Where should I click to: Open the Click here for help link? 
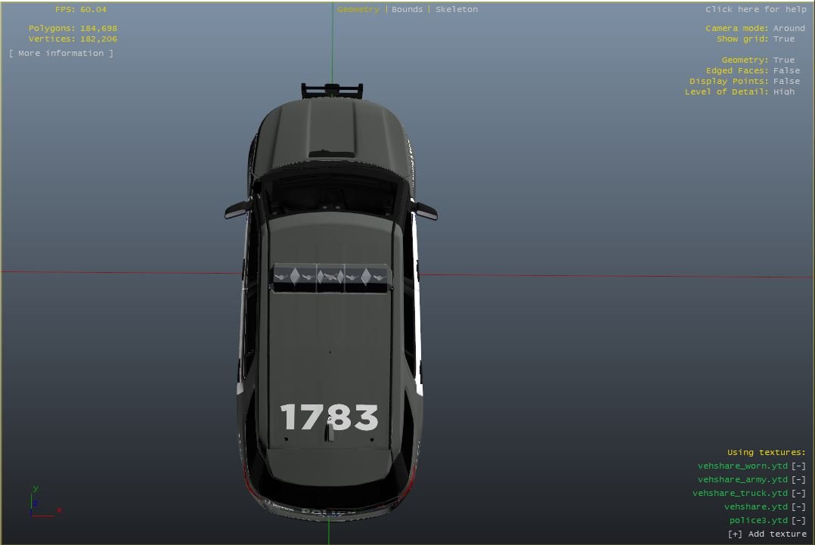coord(755,9)
